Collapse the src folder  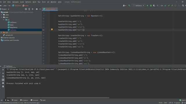(4, 20)
